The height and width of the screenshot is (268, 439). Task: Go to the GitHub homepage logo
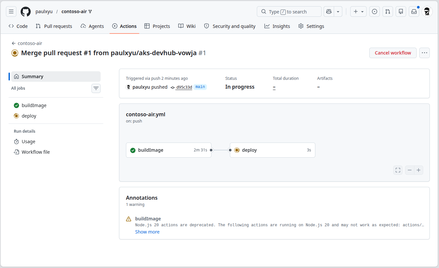tap(26, 11)
